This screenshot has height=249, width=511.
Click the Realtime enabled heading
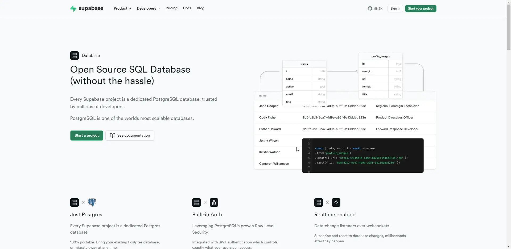click(335, 215)
